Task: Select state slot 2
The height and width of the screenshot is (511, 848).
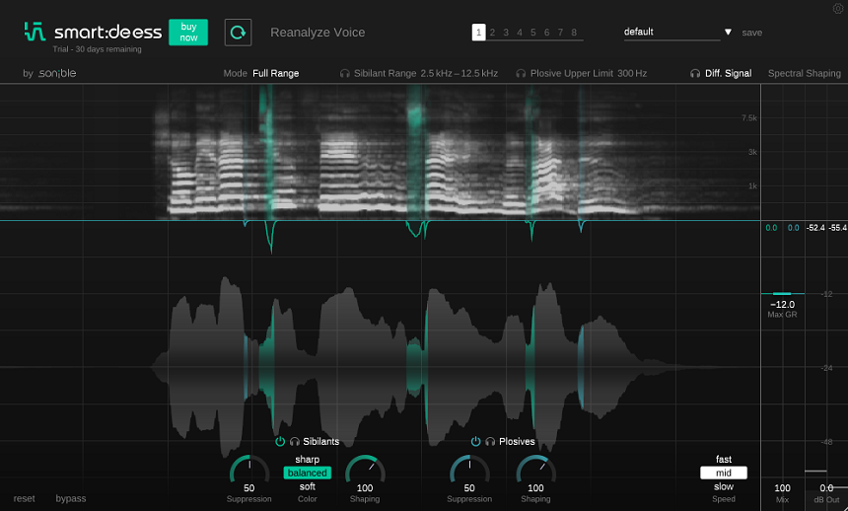Action: 492,33
